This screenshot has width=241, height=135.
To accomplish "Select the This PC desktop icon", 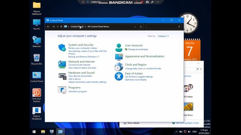I will tap(37, 24).
